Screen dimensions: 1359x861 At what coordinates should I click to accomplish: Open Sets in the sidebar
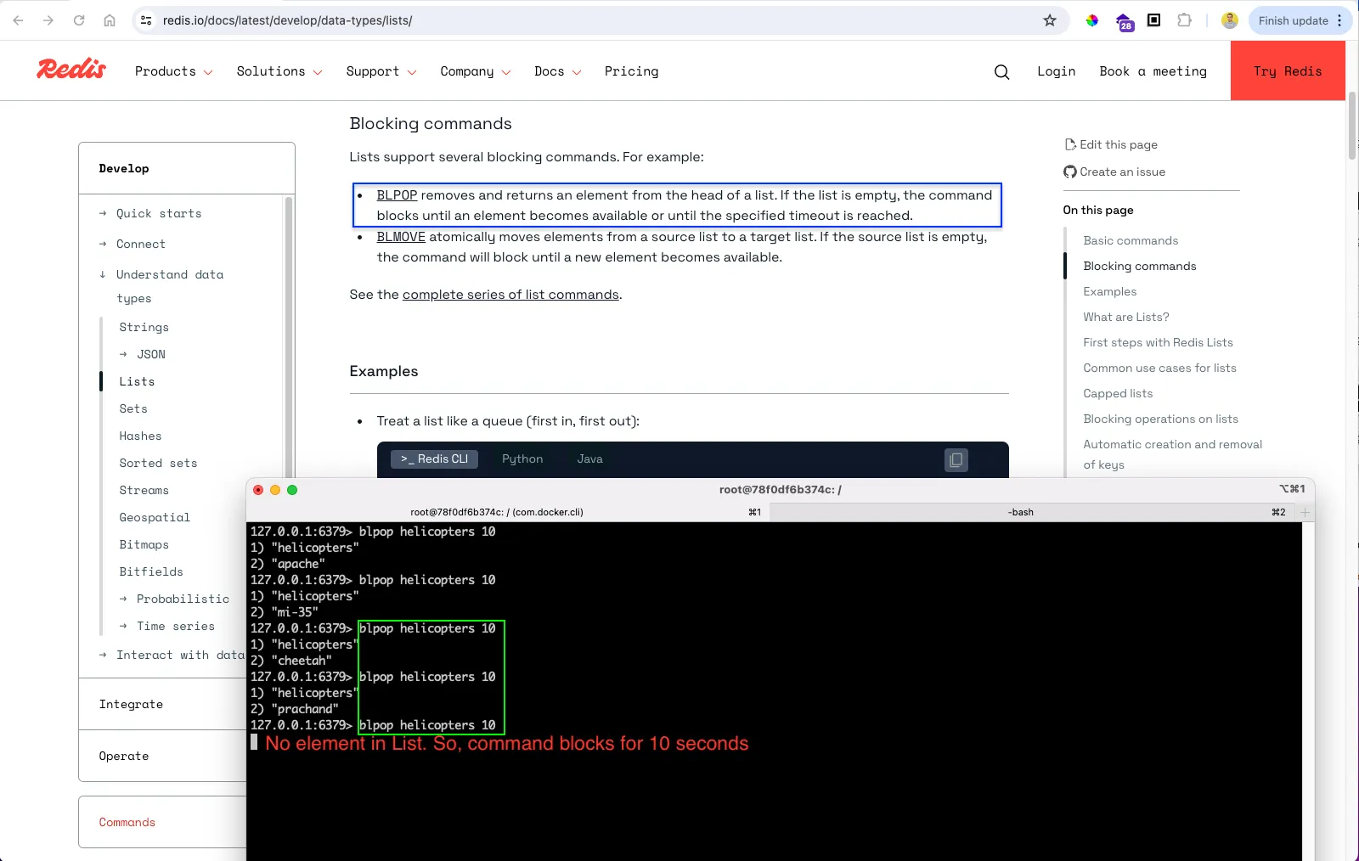pyautogui.click(x=133, y=409)
